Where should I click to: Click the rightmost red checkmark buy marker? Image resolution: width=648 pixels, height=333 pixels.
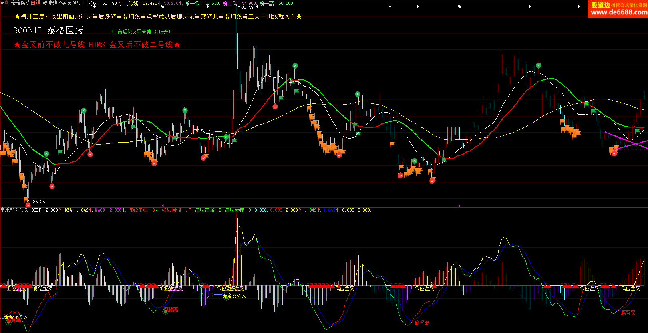tap(614, 153)
